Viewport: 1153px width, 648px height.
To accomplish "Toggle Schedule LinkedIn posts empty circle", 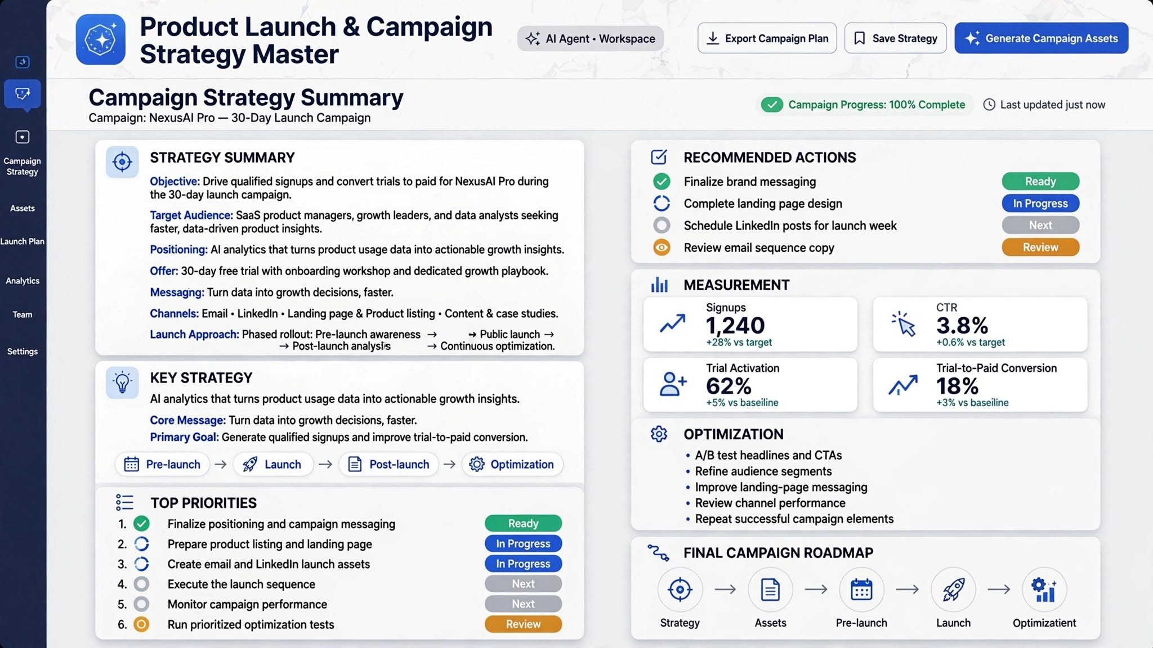I will coord(662,225).
